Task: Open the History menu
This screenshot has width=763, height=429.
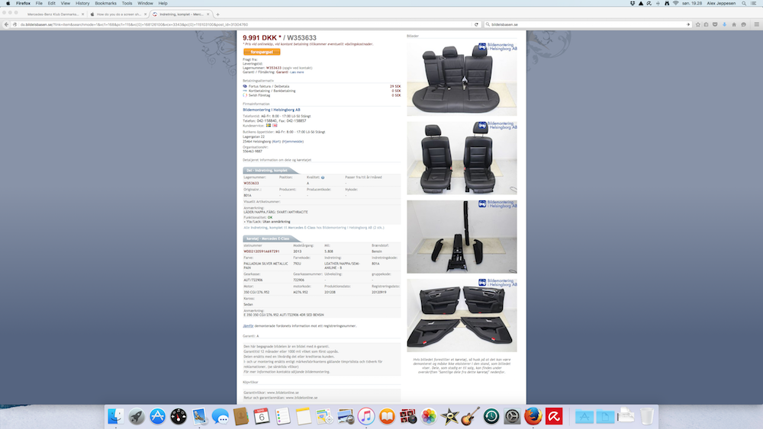Action: pyautogui.click(x=82, y=3)
